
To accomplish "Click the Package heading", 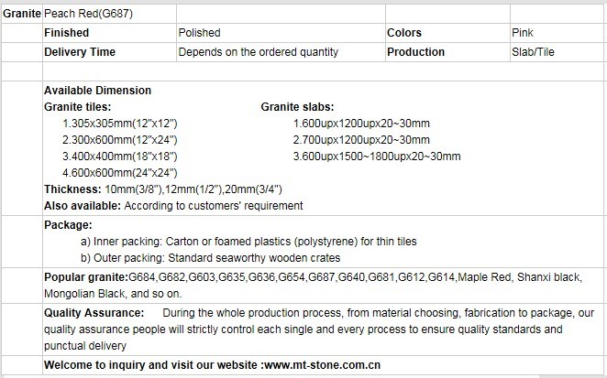I will [68, 225].
